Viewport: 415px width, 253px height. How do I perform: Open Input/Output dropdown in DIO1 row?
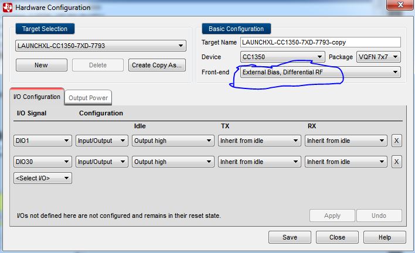(x=102, y=141)
